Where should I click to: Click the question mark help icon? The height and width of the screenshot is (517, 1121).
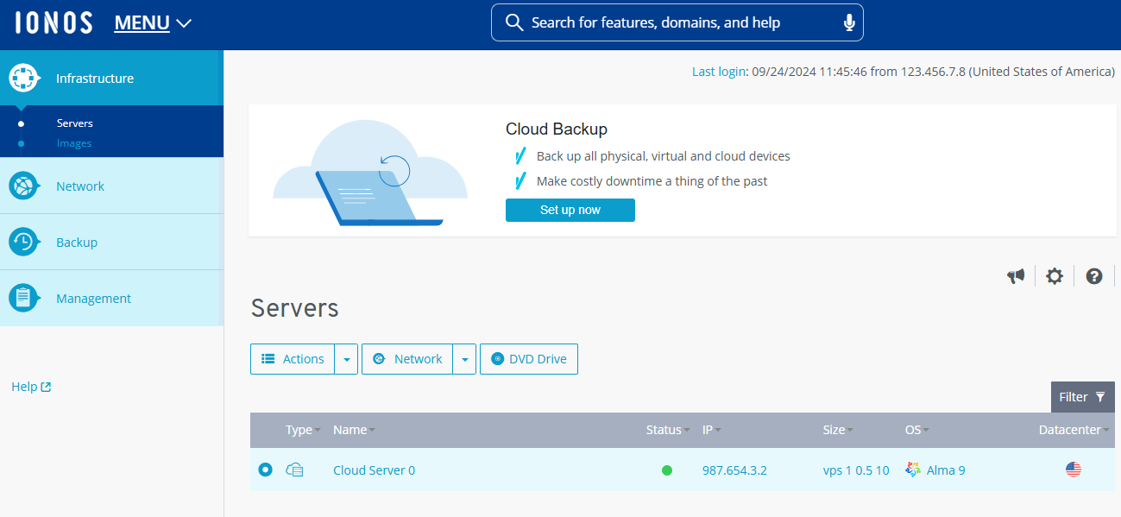click(1094, 276)
